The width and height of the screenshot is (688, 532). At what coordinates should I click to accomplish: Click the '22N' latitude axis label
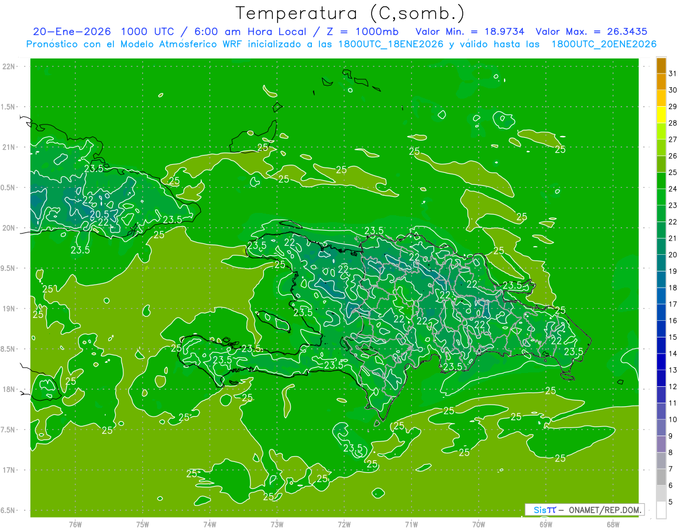[x=9, y=66]
